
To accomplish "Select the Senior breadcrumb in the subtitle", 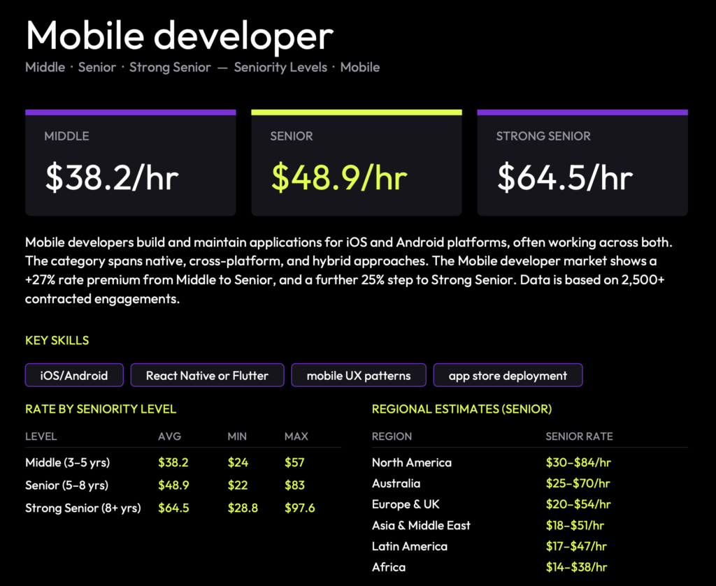I will click(x=96, y=68).
